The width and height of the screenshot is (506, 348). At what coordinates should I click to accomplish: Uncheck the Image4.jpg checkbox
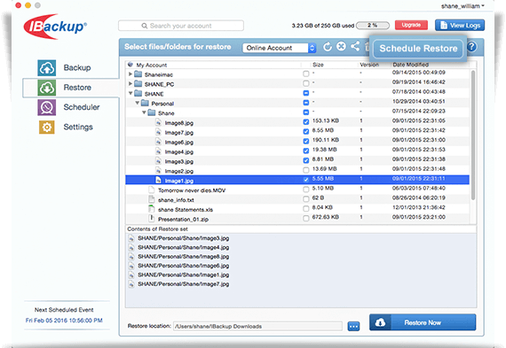pyautogui.click(x=306, y=151)
